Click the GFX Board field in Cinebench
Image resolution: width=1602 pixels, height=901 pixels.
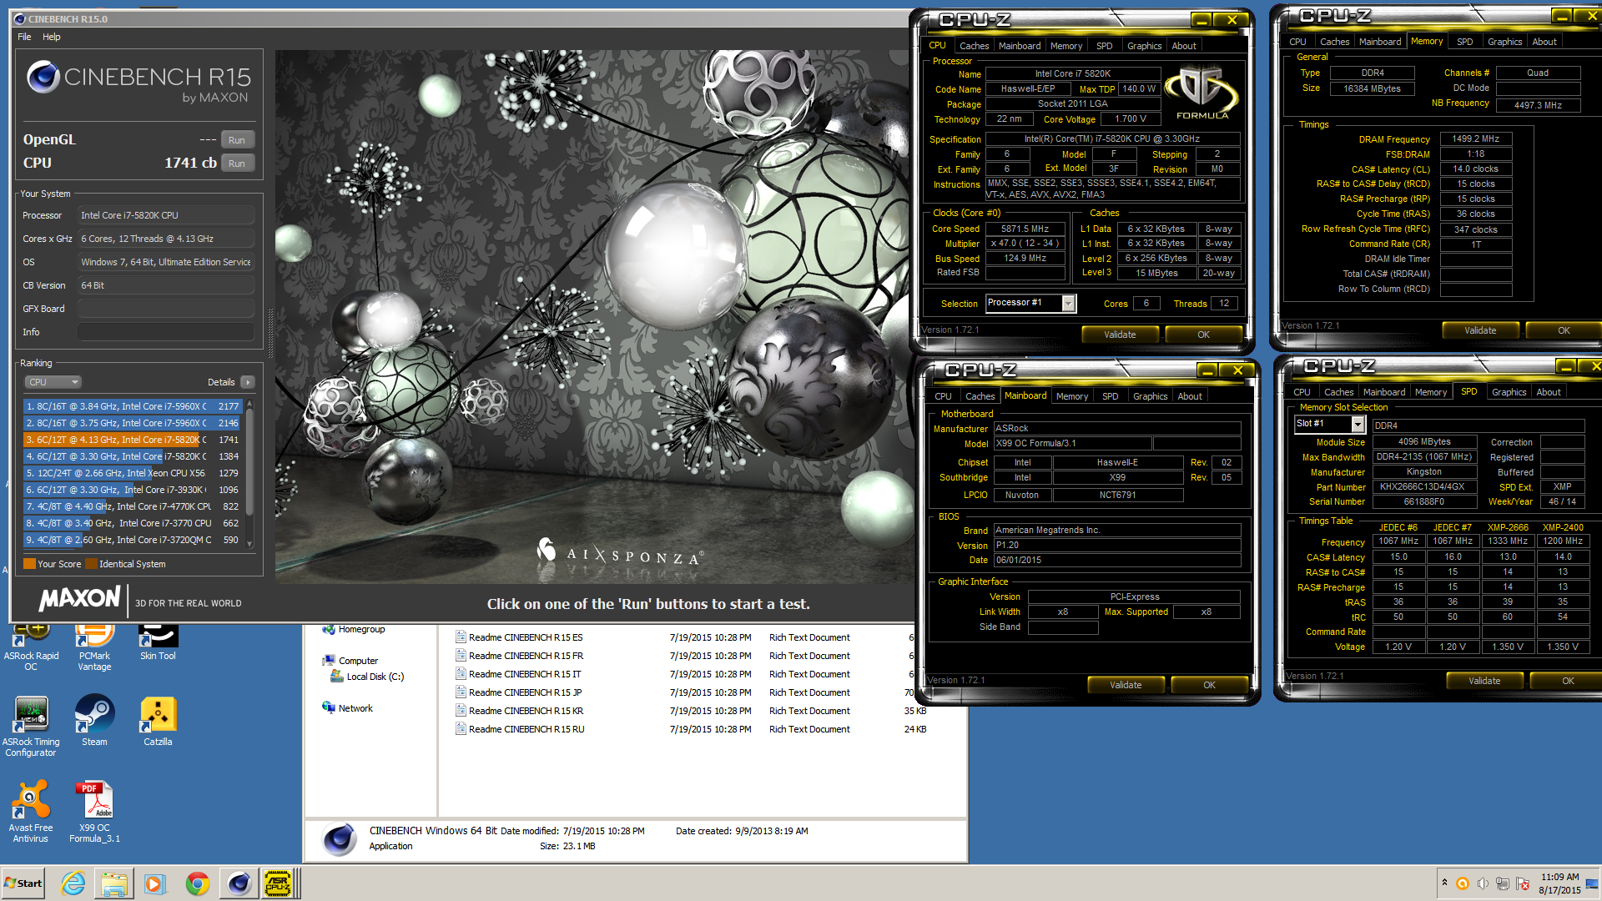pyautogui.click(x=166, y=309)
